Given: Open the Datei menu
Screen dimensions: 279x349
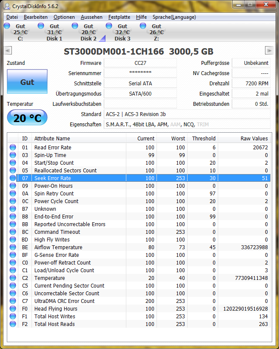Looking at the screenshot, I should click(12, 17).
